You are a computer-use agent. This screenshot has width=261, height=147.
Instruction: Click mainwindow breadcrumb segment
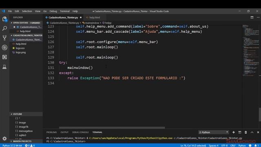pos(91,23)
